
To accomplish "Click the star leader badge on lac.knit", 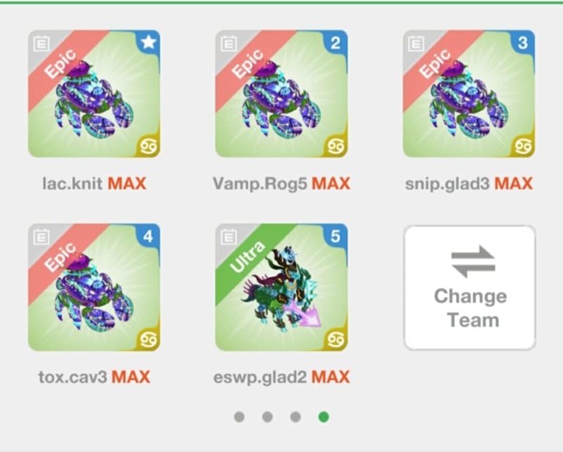I will tap(148, 42).
